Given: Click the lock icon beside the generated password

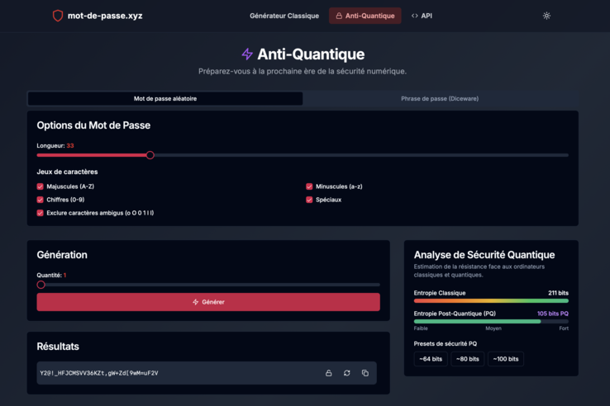Looking at the screenshot, I should tap(328, 373).
